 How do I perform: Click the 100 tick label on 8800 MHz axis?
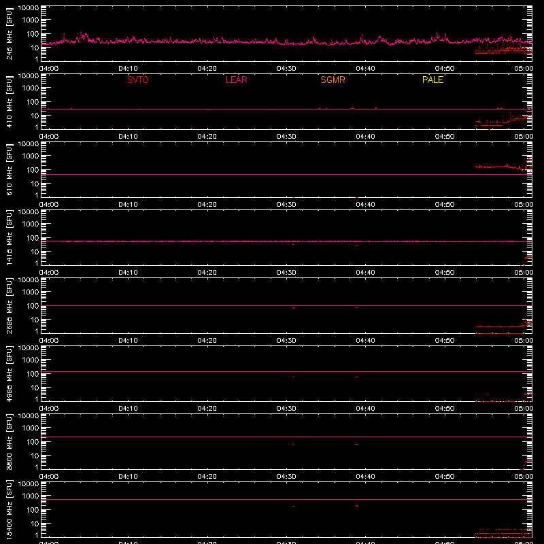click(33, 441)
